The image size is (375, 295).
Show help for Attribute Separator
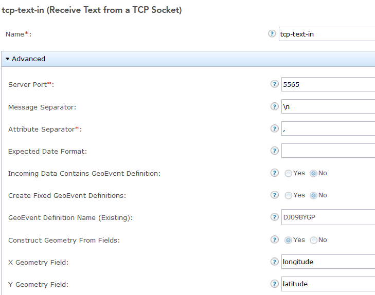[275, 128]
